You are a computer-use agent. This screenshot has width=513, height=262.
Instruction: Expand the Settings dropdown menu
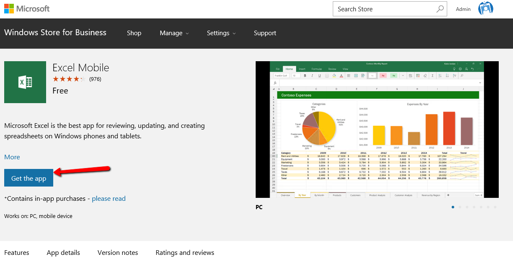pyautogui.click(x=221, y=33)
